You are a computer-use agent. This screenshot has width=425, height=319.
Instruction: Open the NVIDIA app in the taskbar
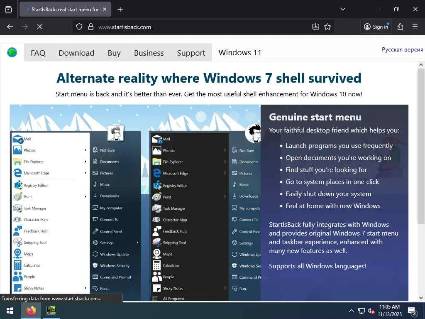click(51, 310)
